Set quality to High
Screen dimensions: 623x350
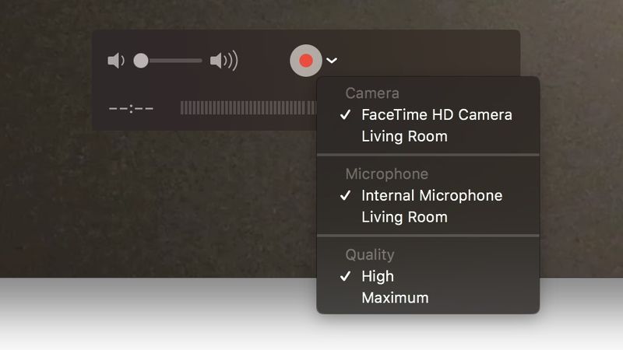point(428,276)
